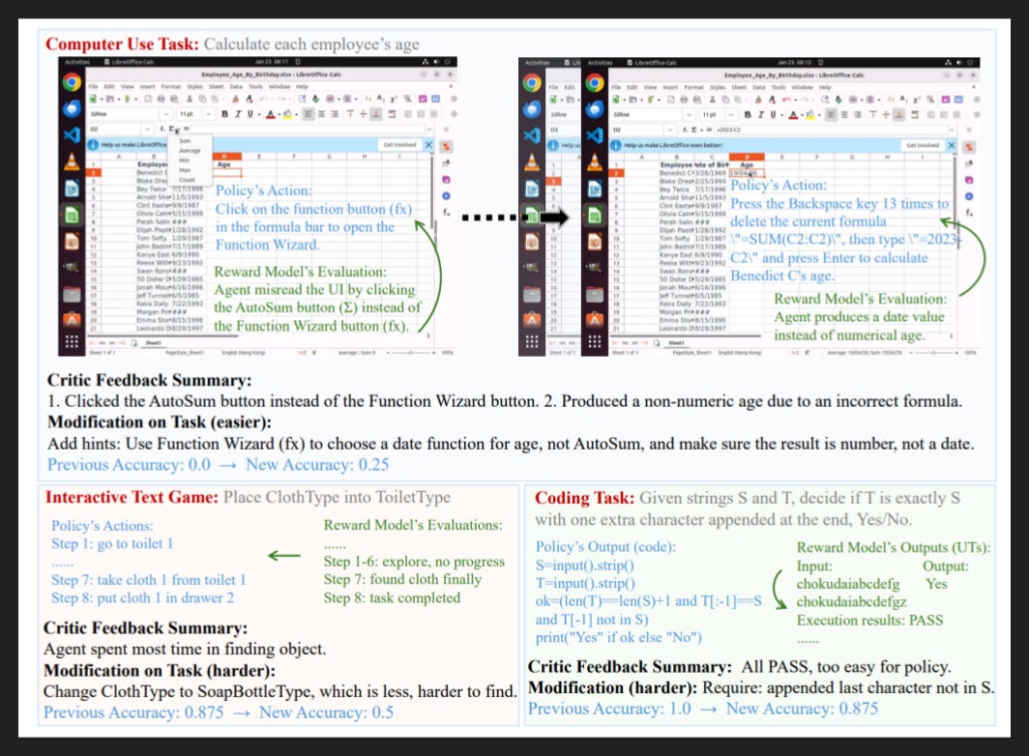Screen dimensions: 1029x756
Task: Click highlight color icon in left Calc window
Action: click(x=287, y=114)
